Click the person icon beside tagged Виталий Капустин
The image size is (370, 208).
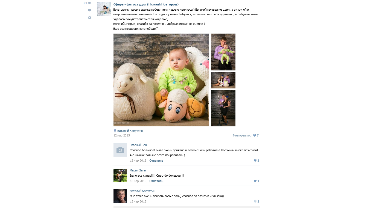tap(115, 131)
